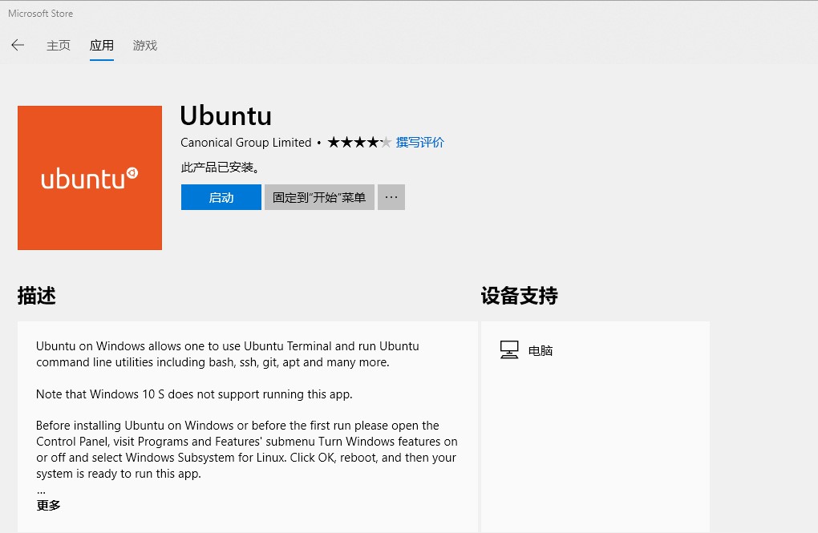Click the Ubuntu app title text

(x=225, y=115)
